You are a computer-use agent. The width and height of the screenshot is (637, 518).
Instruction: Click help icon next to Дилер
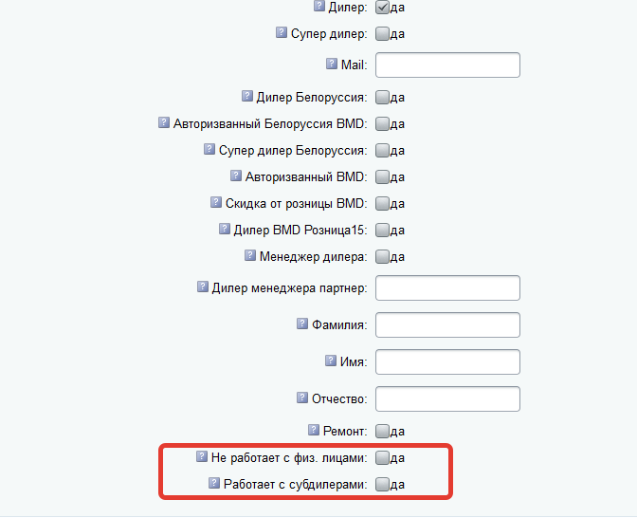pos(318,7)
